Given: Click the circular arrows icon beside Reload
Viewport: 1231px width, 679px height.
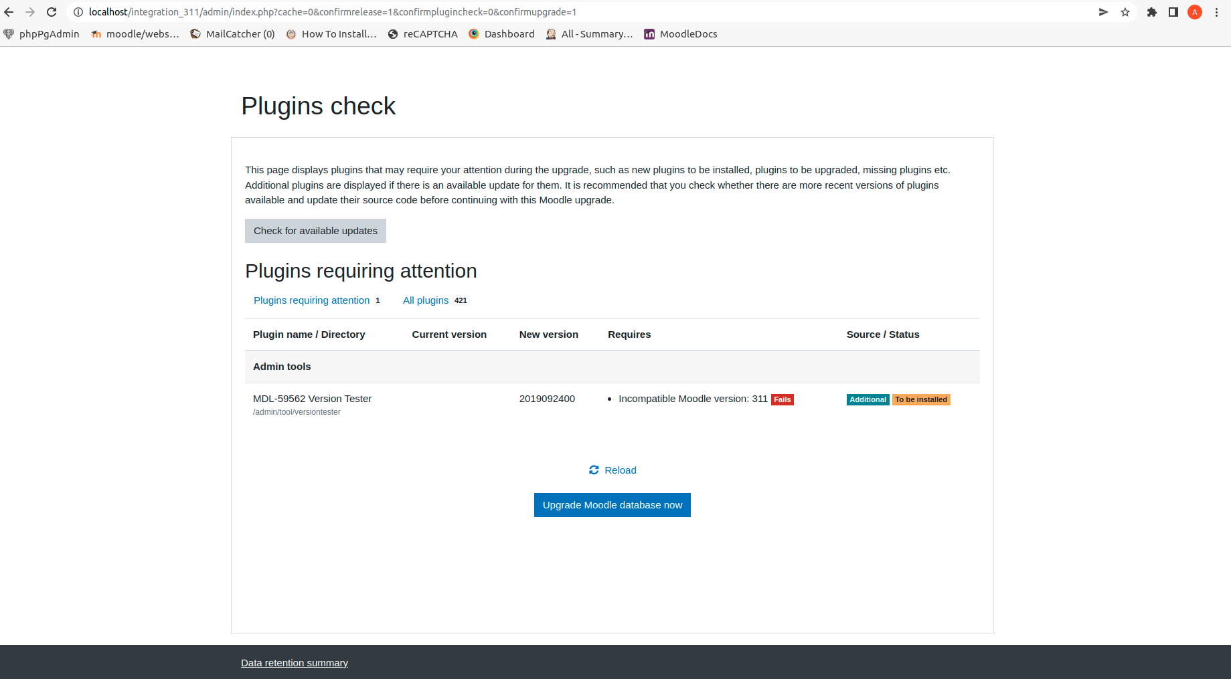Looking at the screenshot, I should [x=594, y=470].
